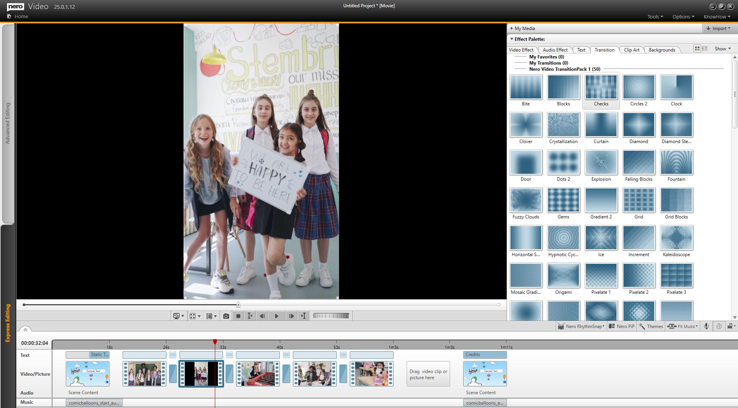Viewport: 738px width, 408px height.
Task: Open the Tools menu
Action: [655, 17]
